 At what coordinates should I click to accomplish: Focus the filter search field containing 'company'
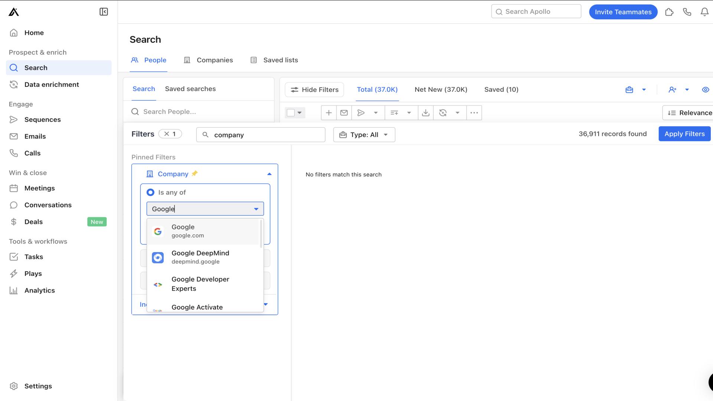point(261,135)
